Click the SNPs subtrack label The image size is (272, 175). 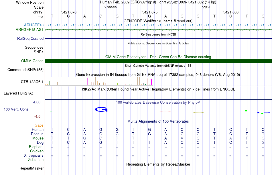click(x=39, y=52)
